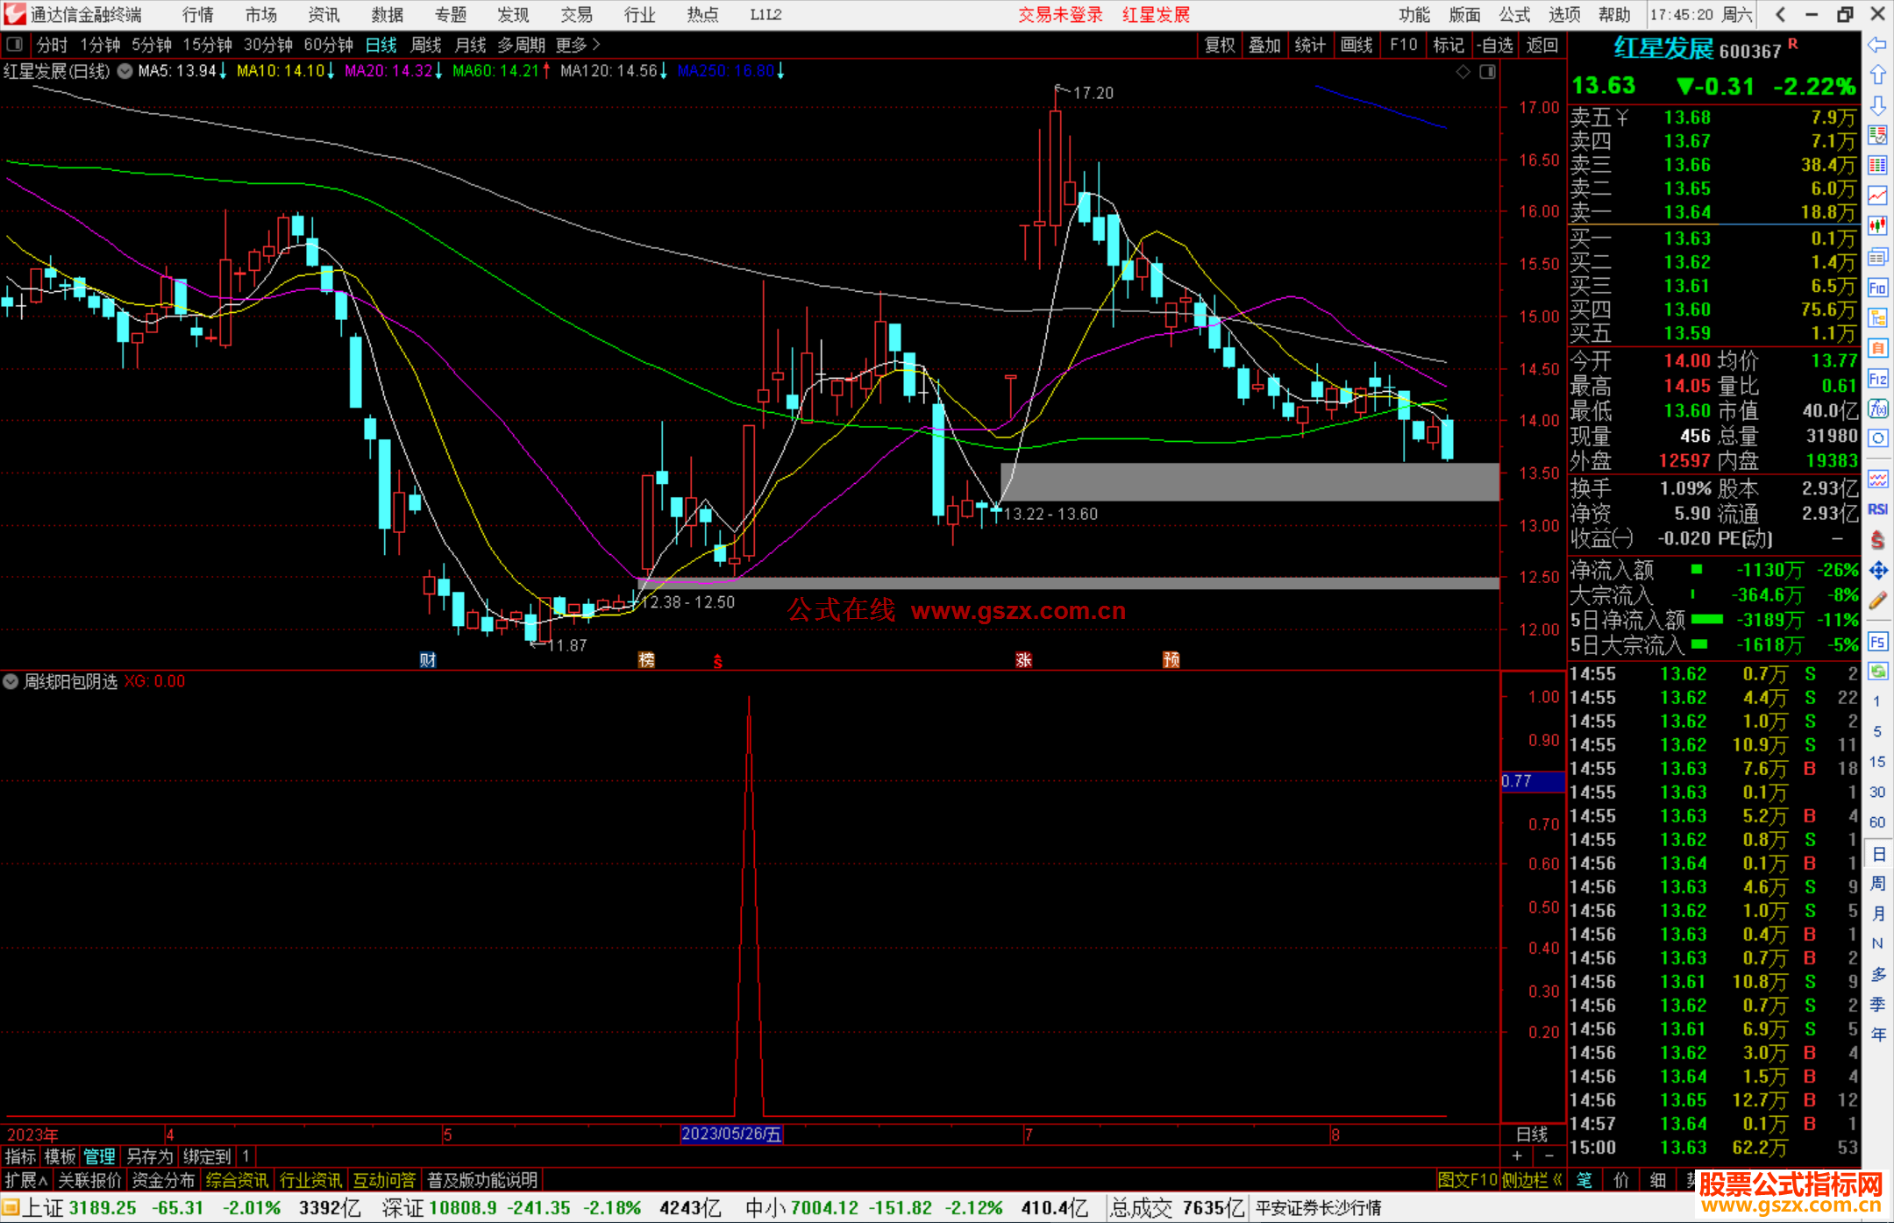Image resolution: width=1894 pixels, height=1223 pixels.
Task: Open the 统计 statistics menu
Action: point(1310,45)
